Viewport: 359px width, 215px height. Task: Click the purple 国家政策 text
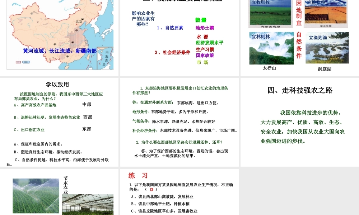coord(205,55)
